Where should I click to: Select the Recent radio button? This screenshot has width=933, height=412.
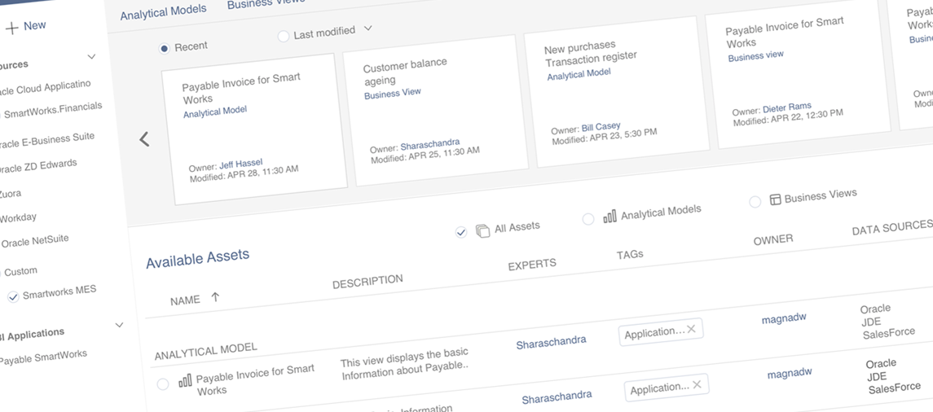click(165, 48)
